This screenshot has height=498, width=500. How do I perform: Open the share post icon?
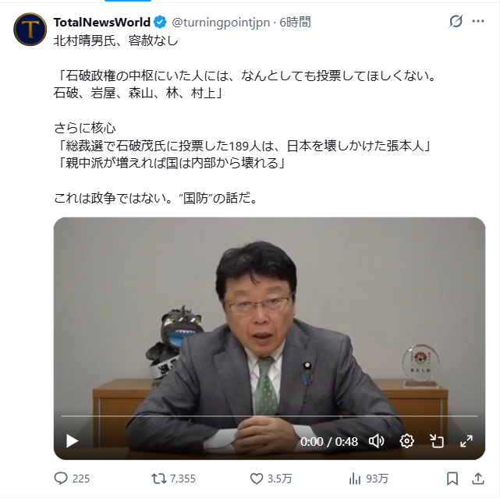click(478, 479)
